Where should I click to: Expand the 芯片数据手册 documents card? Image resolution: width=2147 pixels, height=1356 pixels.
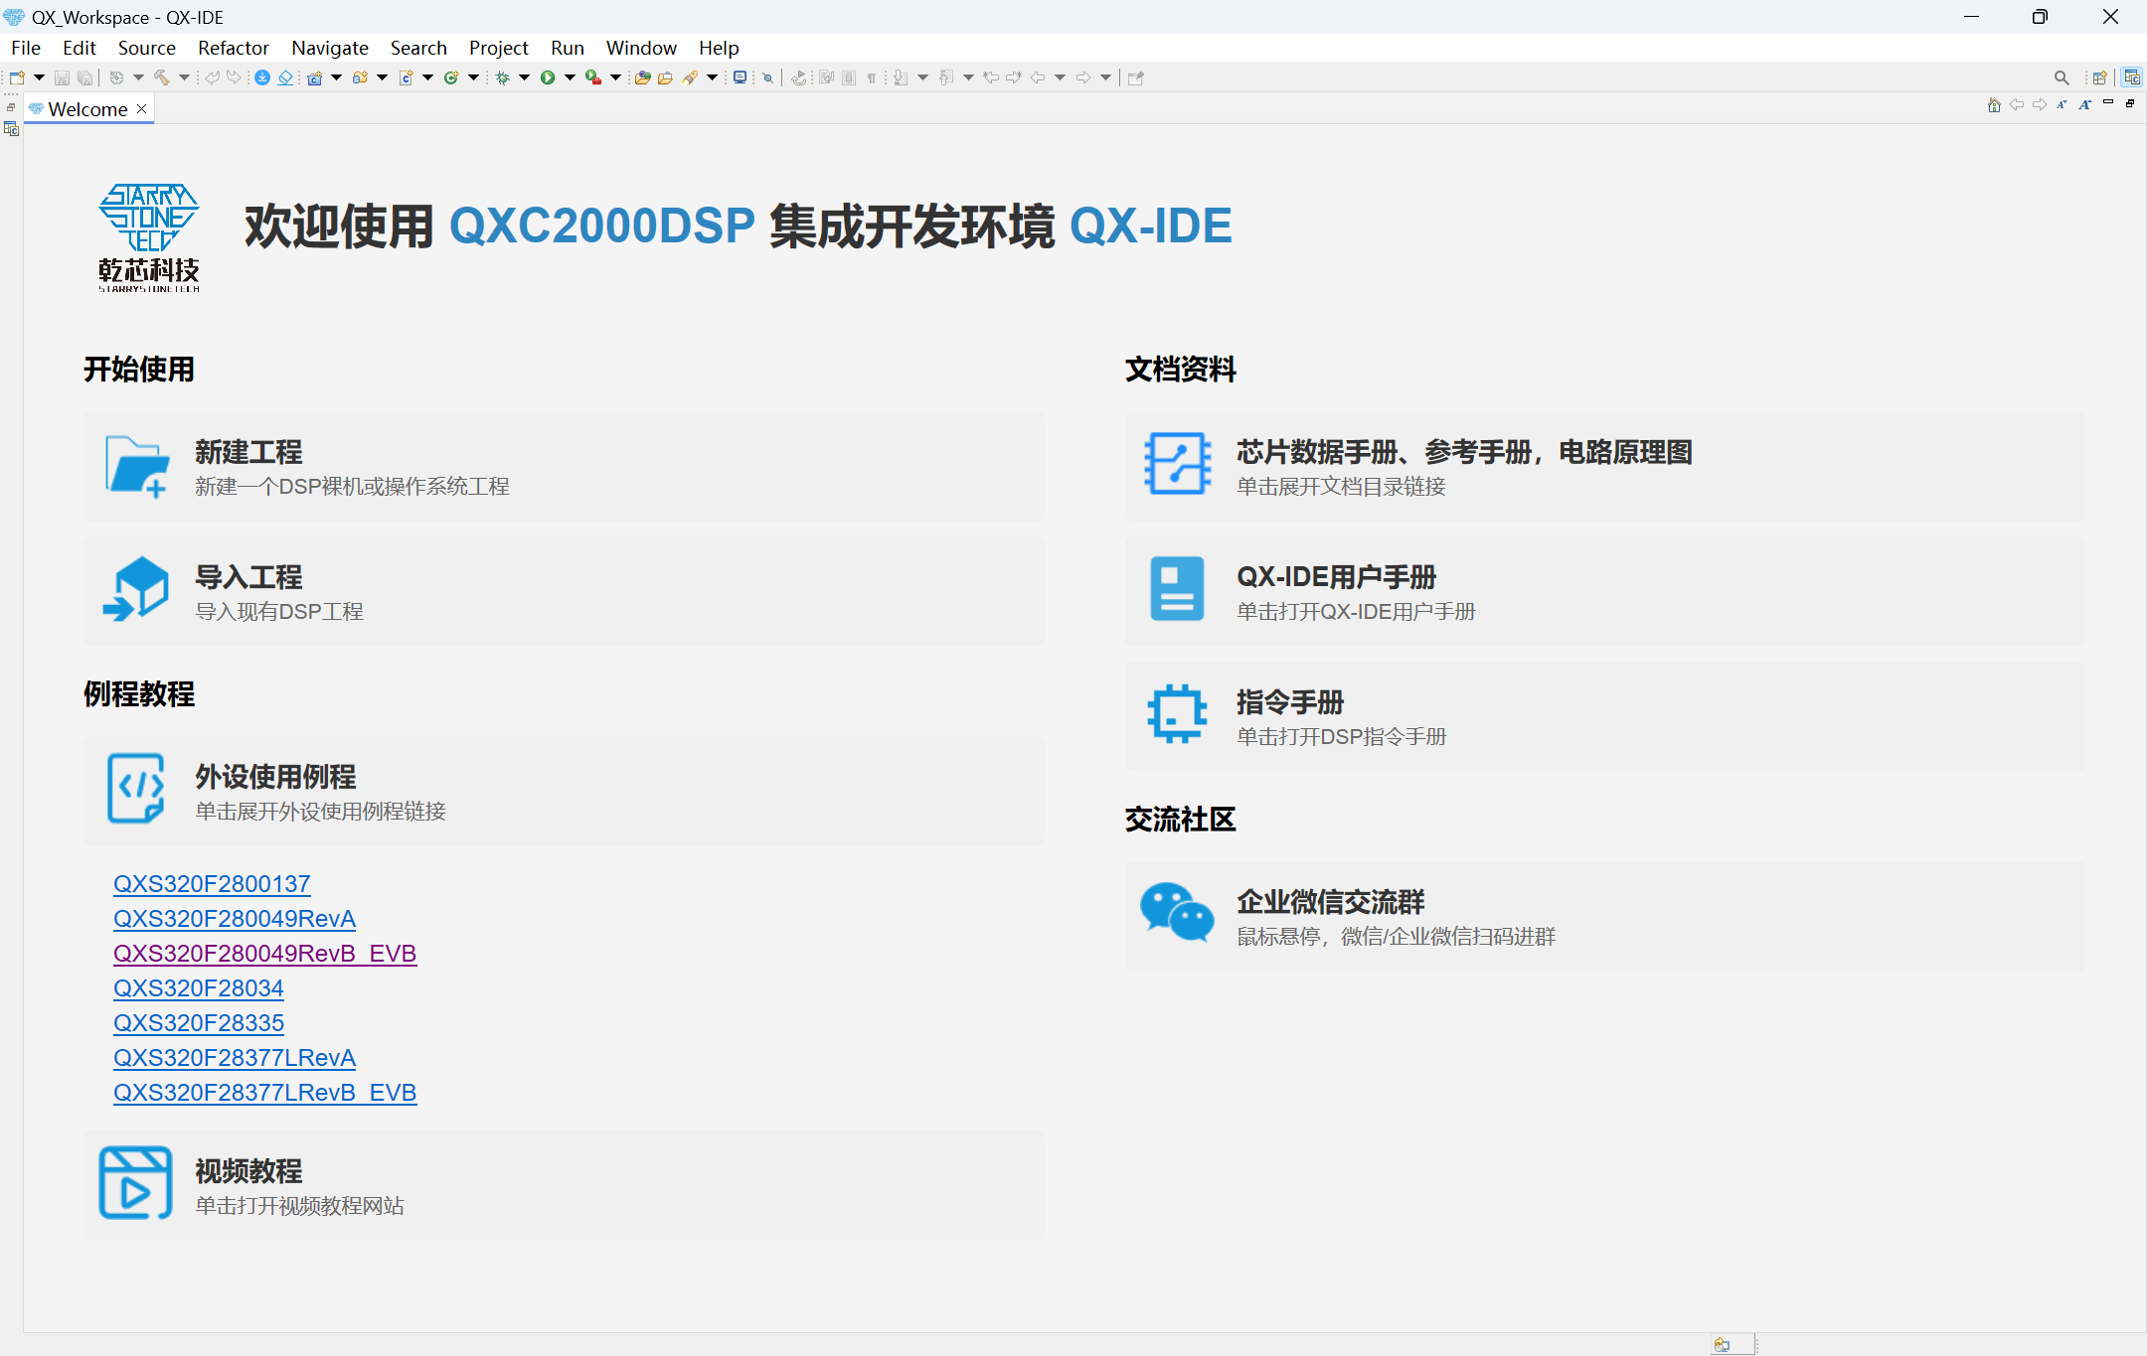(x=1605, y=466)
